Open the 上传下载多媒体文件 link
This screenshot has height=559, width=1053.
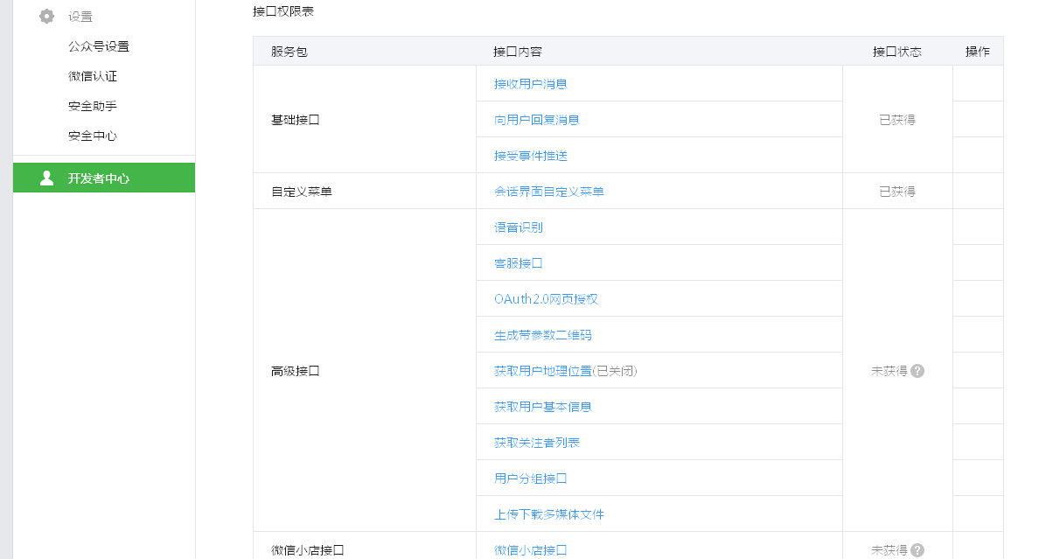pos(548,514)
